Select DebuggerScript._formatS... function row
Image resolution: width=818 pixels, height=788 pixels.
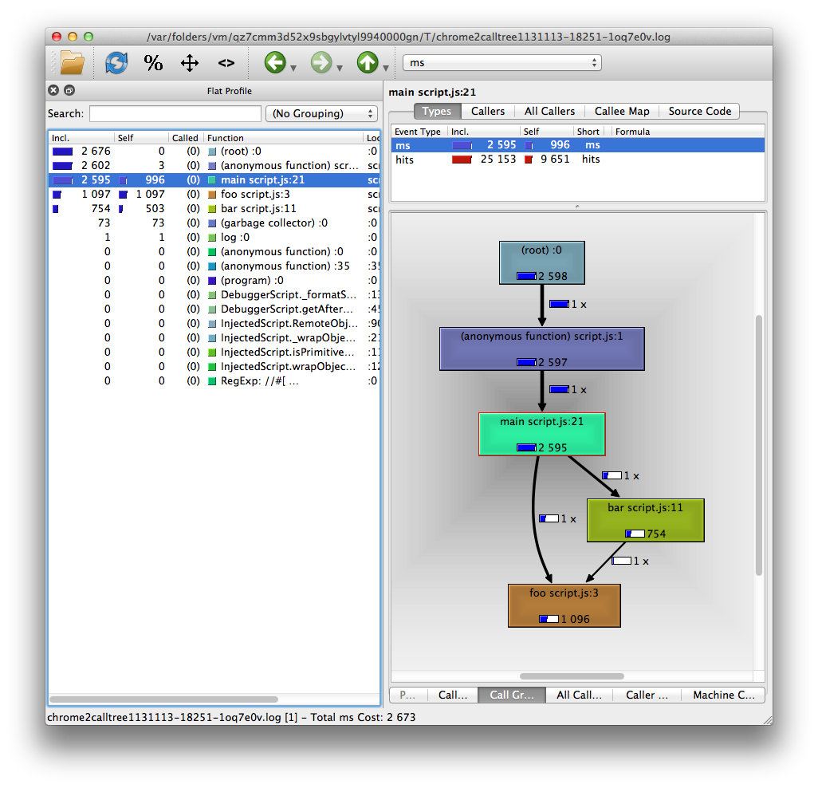click(214, 295)
